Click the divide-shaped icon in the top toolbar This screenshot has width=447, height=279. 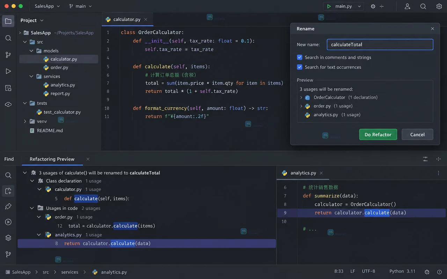click(382, 6)
